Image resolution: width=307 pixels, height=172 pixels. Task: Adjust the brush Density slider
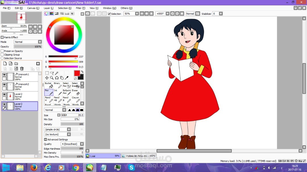click(x=72, y=124)
